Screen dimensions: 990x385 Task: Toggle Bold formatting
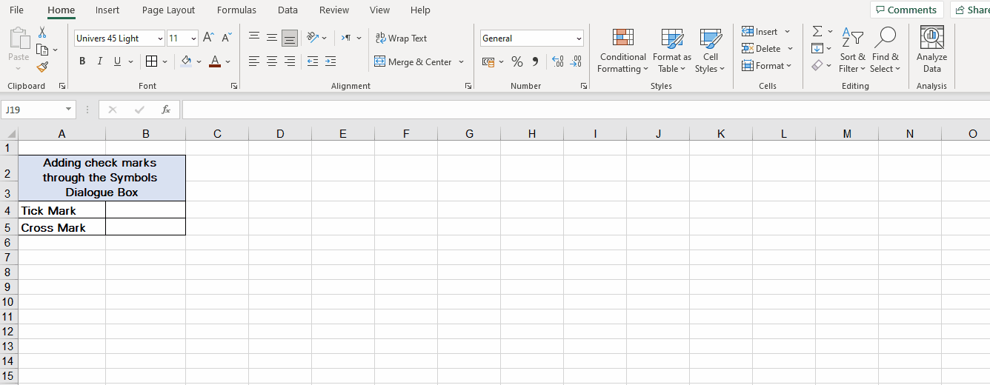point(82,61)
